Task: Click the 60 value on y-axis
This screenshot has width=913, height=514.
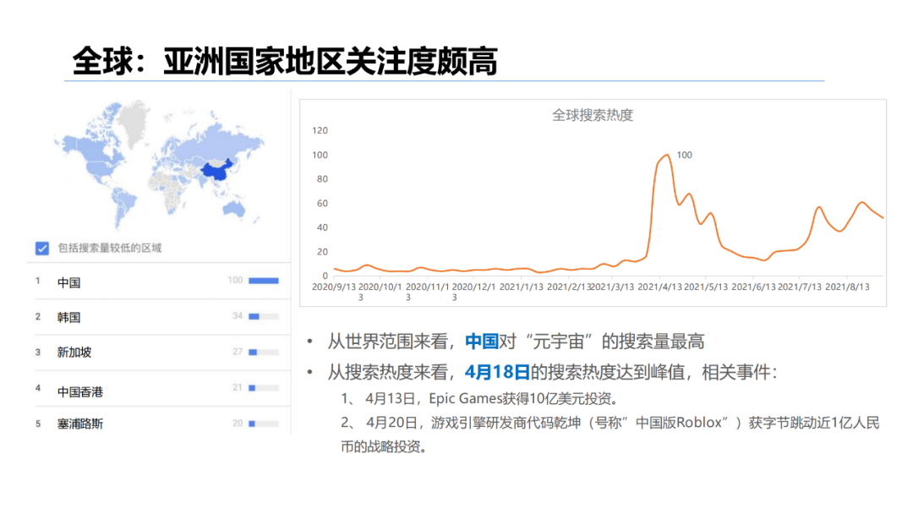Action: [x=322, y=203]
